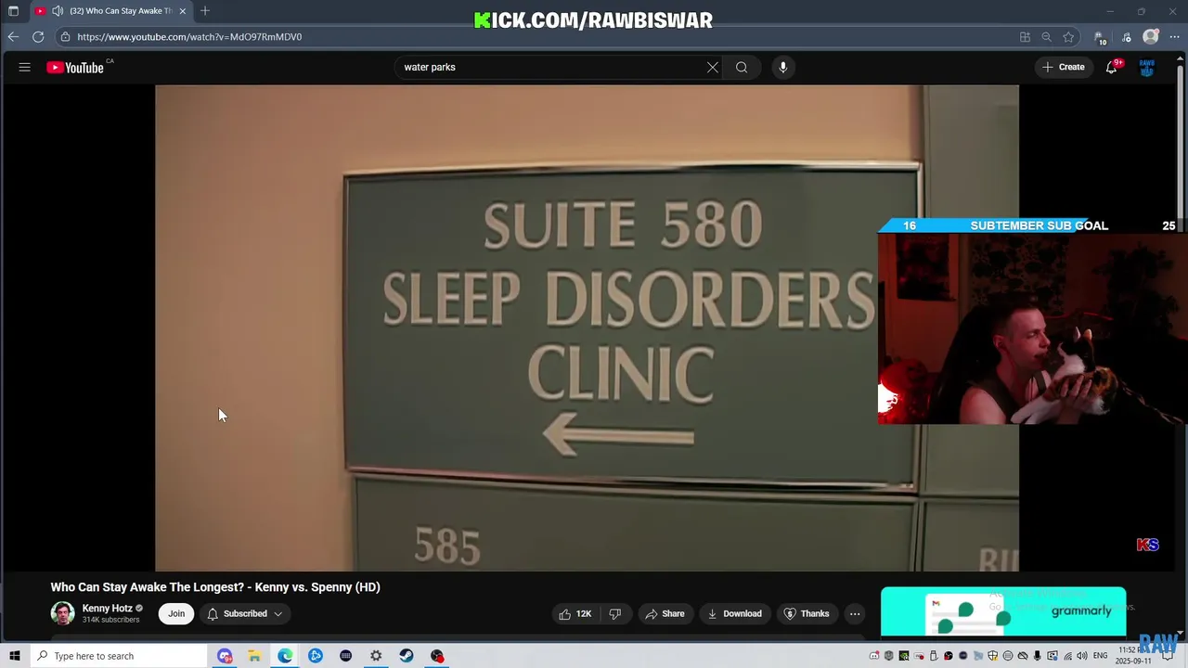Open the YouTube account avatar menu
The height and width of the screenshot is (668, 1188).
[1147, 67]
